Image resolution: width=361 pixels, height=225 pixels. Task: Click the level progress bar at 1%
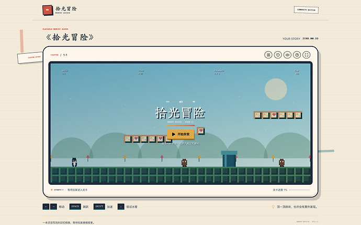(x=300, y=190)
